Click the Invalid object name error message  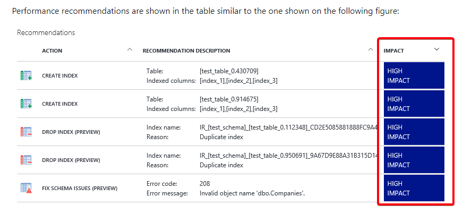tap(252, 194)
